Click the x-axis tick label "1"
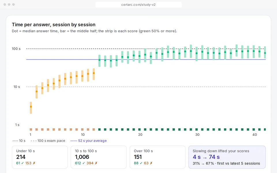Screen dimensions: 277x173 31,135
